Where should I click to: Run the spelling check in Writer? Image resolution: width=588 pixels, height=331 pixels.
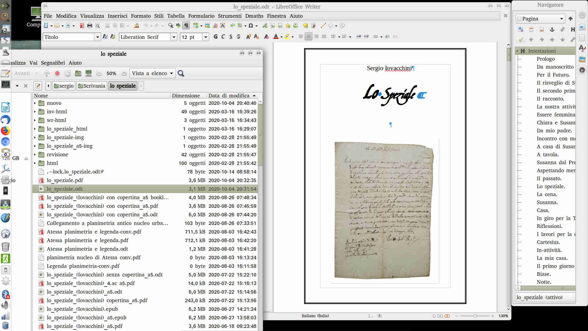(178, 26)
